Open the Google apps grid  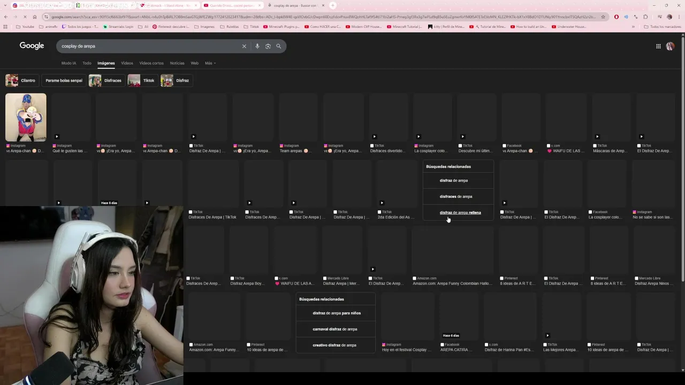point(658,46)
